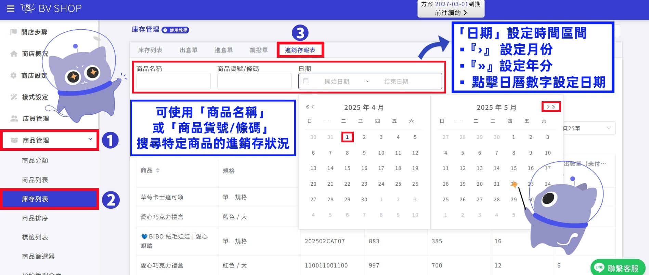Switch to 庫存列表 tab

click(150, 50)
